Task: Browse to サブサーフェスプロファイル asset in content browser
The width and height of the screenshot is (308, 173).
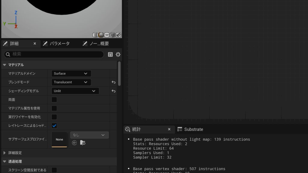Action: pyautogui.click(x=83, y=143)
